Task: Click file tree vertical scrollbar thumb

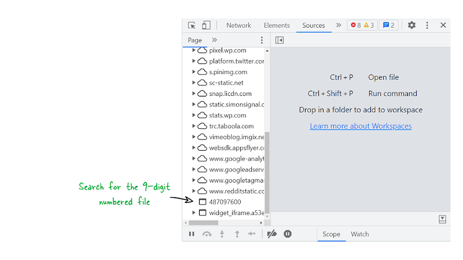Action: [x=267, y=172]
